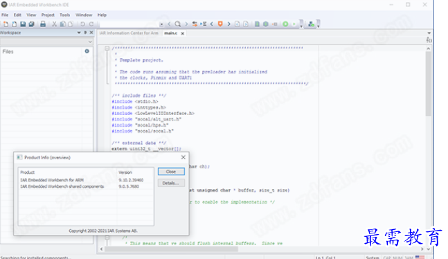Jump to next bookmark
The image size is (448, 259).
(229, 24)
